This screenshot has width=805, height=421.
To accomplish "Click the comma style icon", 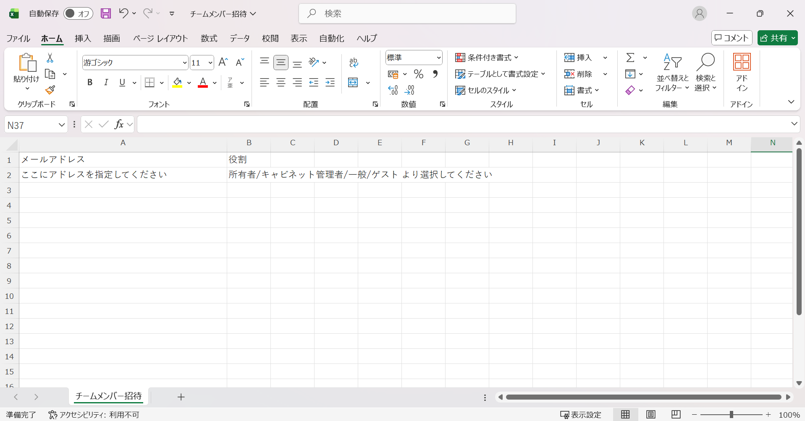I will click(x=435, y=74).
